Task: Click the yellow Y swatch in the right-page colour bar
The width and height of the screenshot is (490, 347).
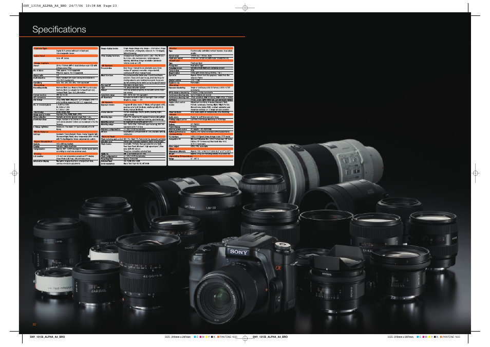Action: point(429,337)
